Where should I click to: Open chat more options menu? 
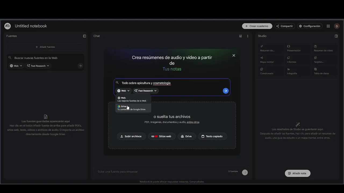pos(248,36)
